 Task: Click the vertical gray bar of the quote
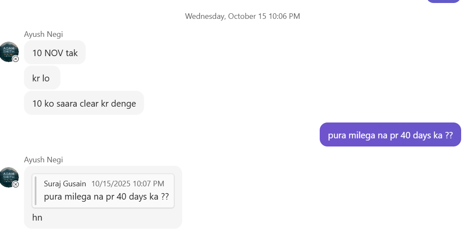click(36, 191)
